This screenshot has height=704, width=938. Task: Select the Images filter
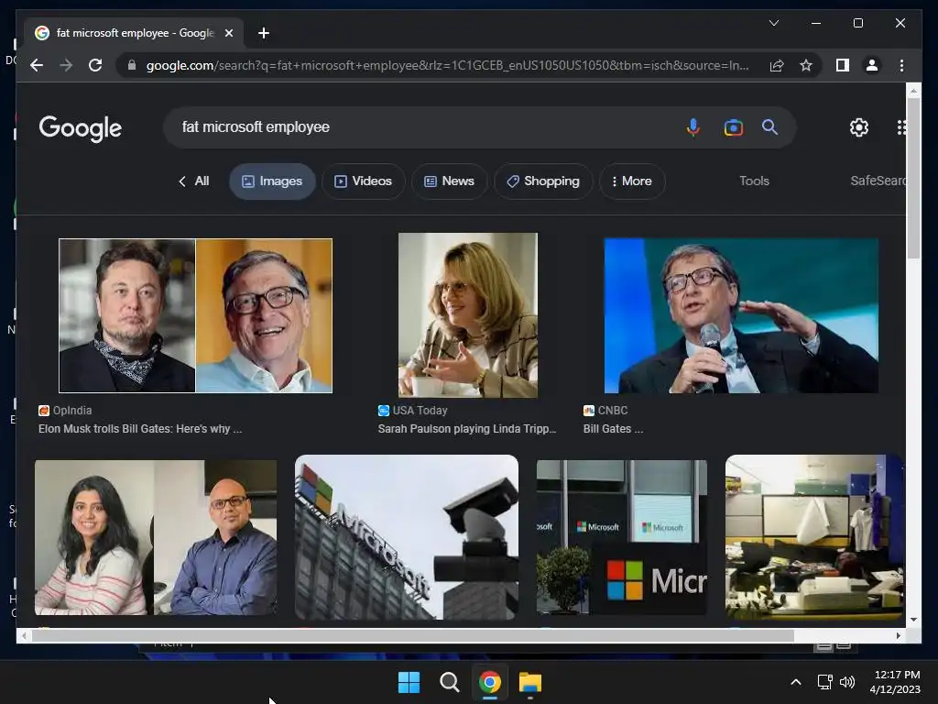pos(271,181)
